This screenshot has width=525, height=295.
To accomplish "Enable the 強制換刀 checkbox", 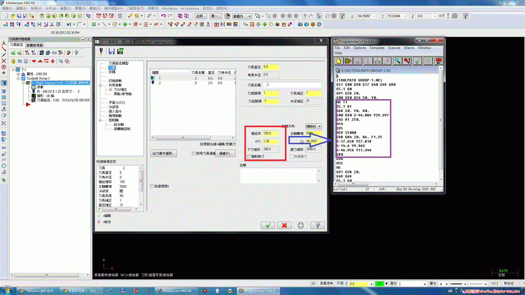I will 249,157.
